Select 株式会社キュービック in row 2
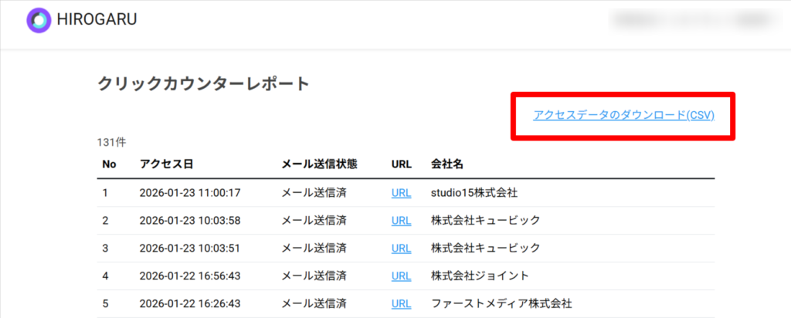This screenshot has height=318, width=791. click(485, 220)
